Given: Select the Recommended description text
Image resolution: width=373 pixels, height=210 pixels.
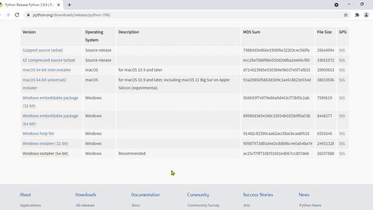Looking at the screenshot, I should (132, 153).
